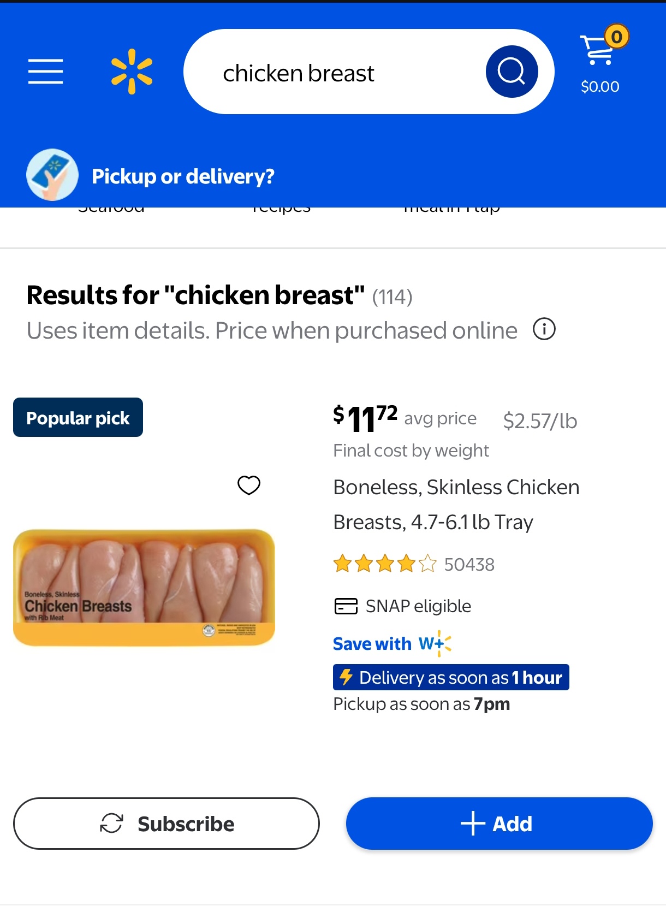Favorite the chicken breasts with heart icon
This screenshot has height=906, width=666.
[x=249, y=485]
